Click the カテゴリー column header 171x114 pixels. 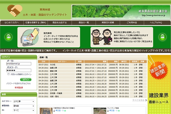62,62
